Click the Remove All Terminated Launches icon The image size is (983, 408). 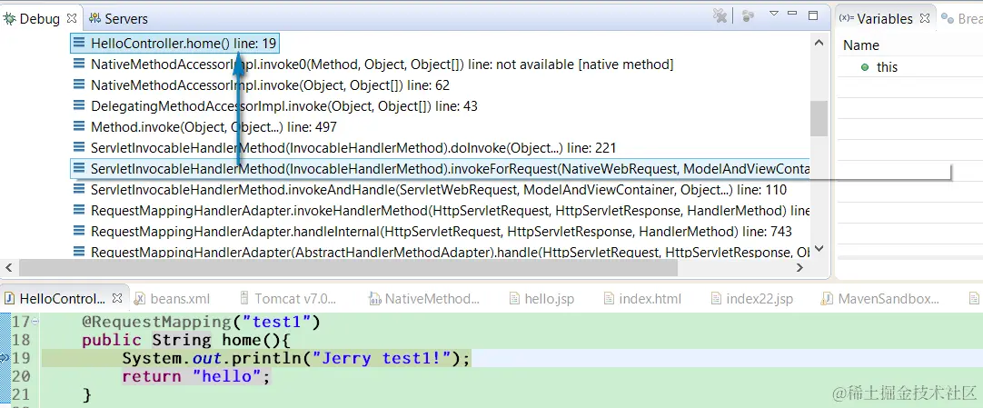pyautogui.click(x=720, y=16)
